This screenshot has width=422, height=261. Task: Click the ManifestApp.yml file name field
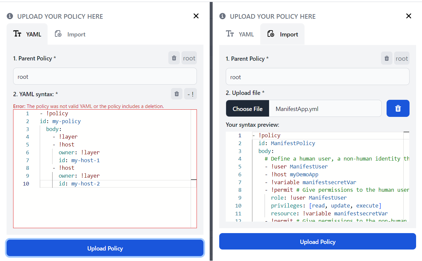coord(325,109)
